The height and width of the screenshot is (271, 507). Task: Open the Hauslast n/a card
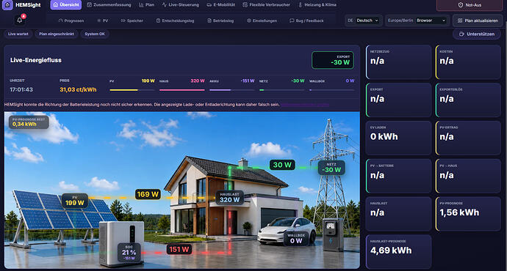[399, 214]
